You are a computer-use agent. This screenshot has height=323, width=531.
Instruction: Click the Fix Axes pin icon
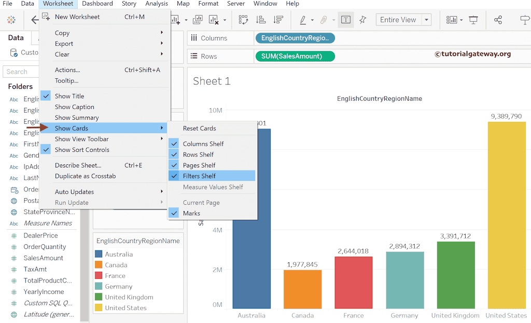[x=364, y=20]
